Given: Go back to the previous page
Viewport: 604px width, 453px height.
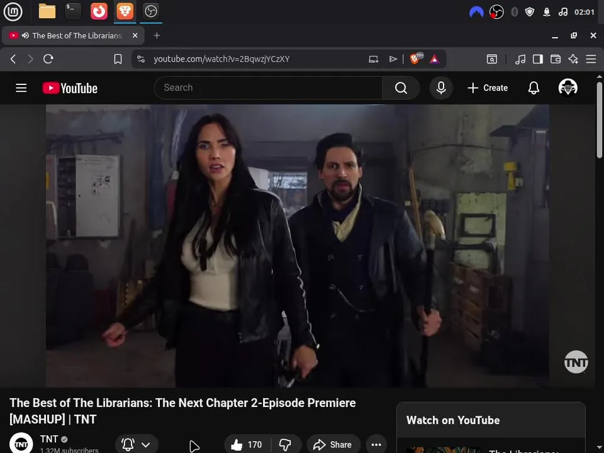Looking at the screenshot, I should [x=13, y=59].
